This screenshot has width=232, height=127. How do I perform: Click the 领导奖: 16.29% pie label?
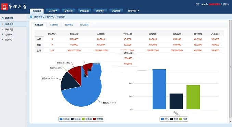click(x=48, y=78)
